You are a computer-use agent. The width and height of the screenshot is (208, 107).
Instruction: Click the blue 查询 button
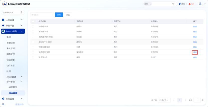(59, 15)
